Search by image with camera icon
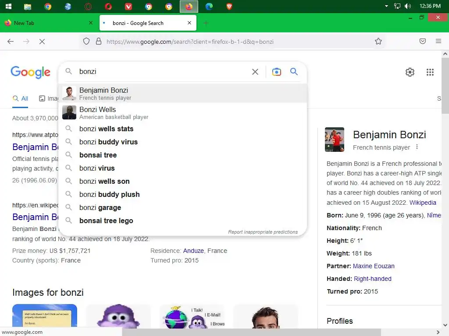 click(x=276, y=72)
